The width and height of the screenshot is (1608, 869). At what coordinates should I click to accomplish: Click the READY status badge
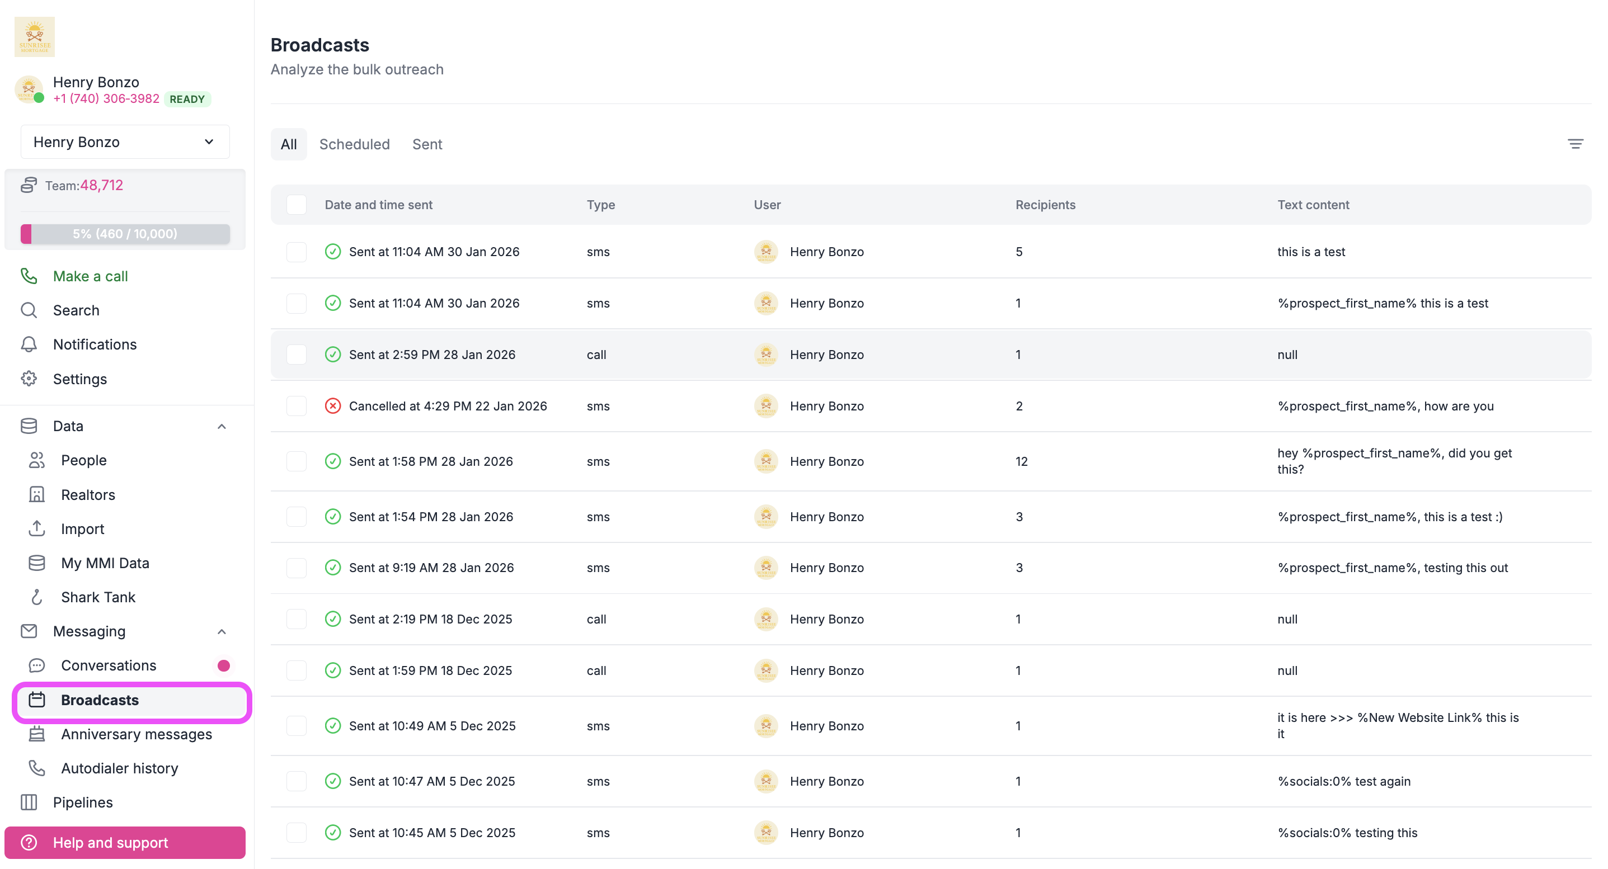(187, 99)
